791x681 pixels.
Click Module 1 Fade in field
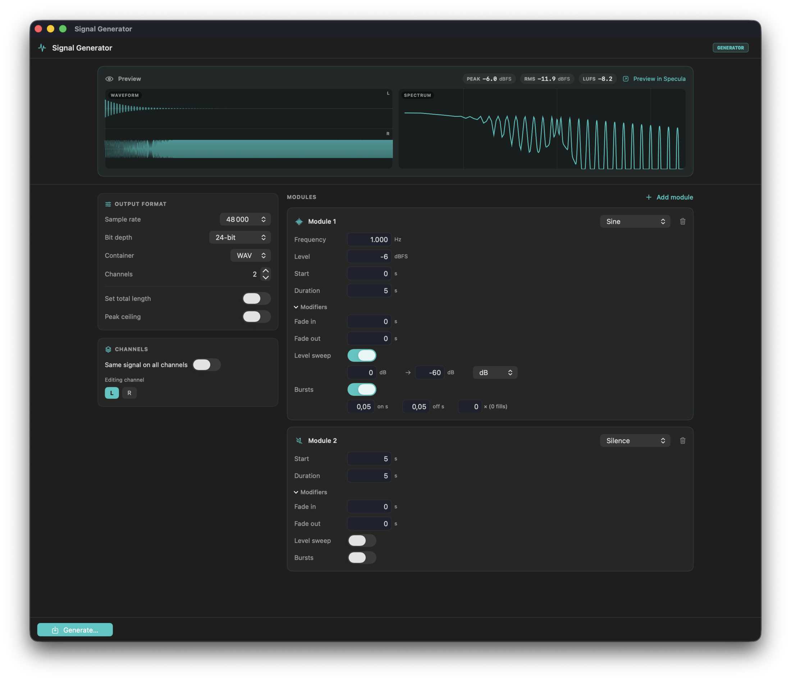(x=369, y=322)
